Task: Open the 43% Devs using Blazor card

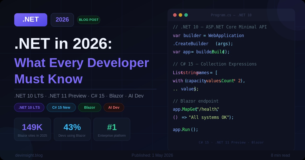Action: pyautogui.click(x=72, y=129)
